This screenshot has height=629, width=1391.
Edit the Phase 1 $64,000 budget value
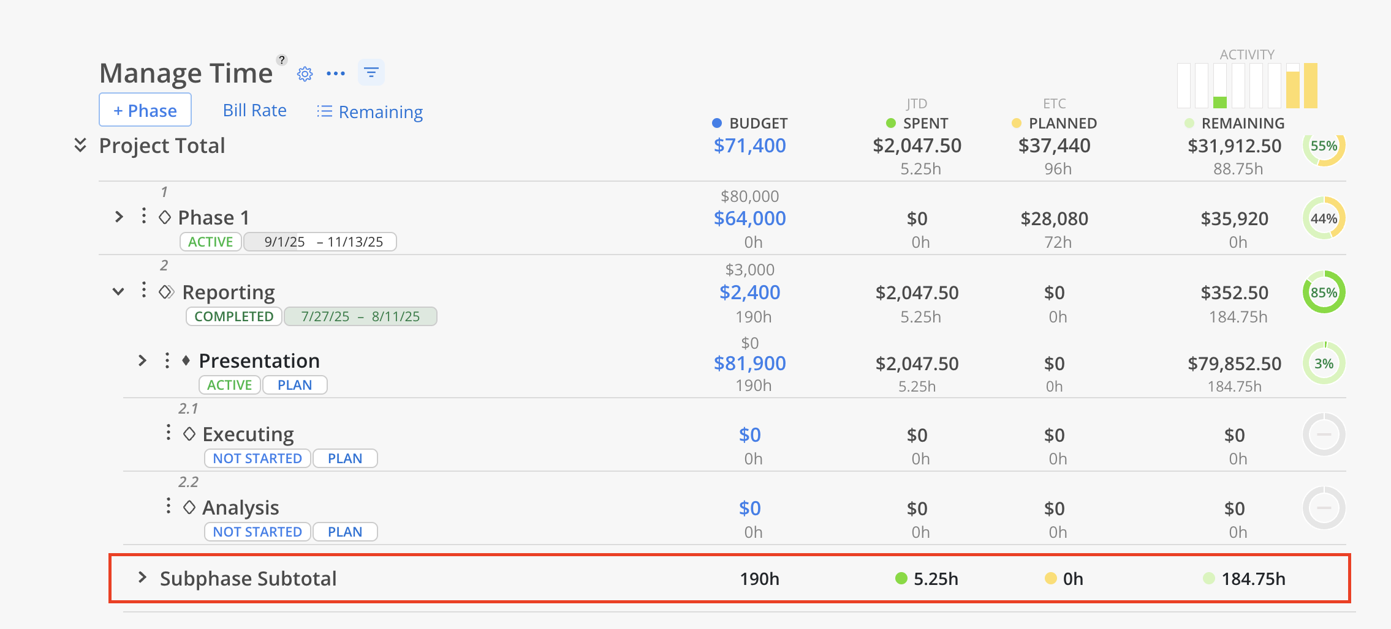tap(749, 218)
